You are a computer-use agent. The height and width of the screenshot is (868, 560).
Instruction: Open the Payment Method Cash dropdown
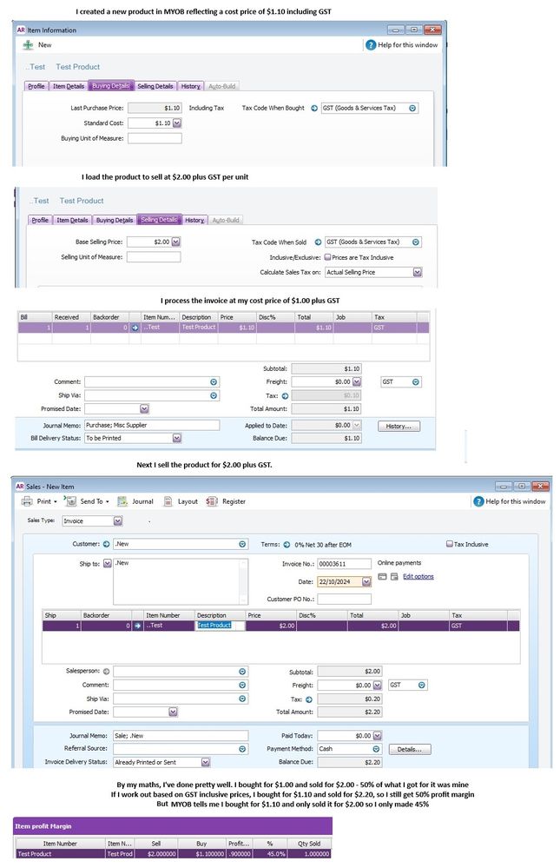click(376, 749)
